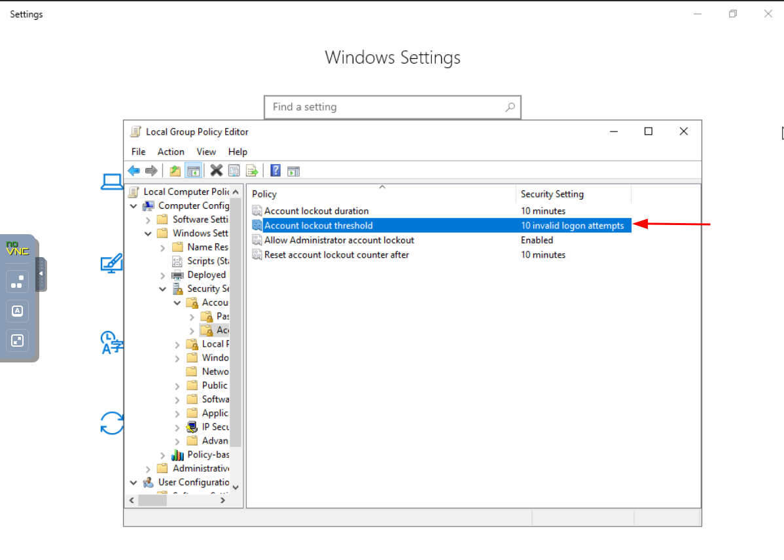The width and height of the screenshot is (784, 560).
Task: Click the blue Help question mark icon
Action: pyautogui.click(x=276, y=171)
